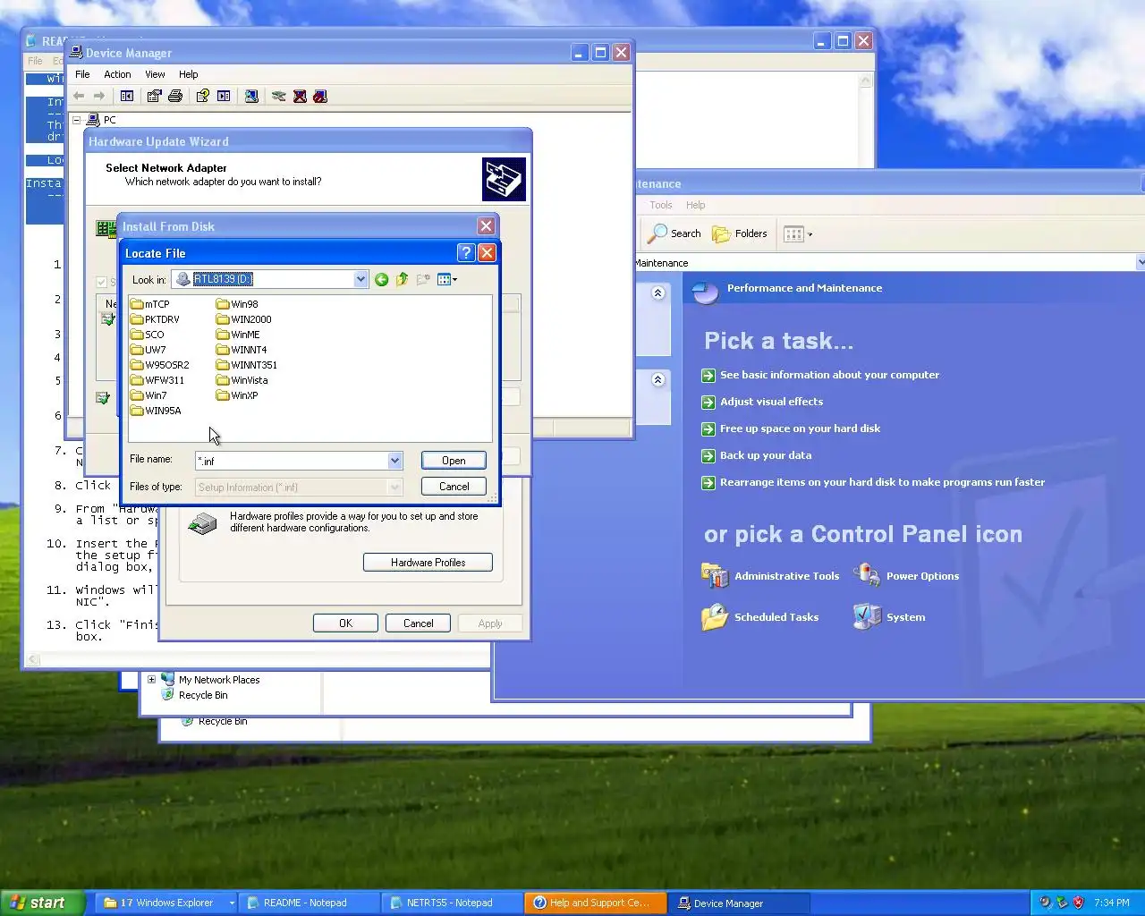Collapse the upper side panel chevron in Control Panel
This screenshot has width=1145, height=916.
point(658,293)
